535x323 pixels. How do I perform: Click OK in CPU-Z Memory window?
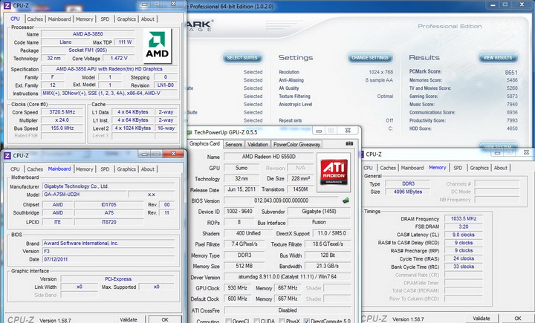click(x=518, y=319)
